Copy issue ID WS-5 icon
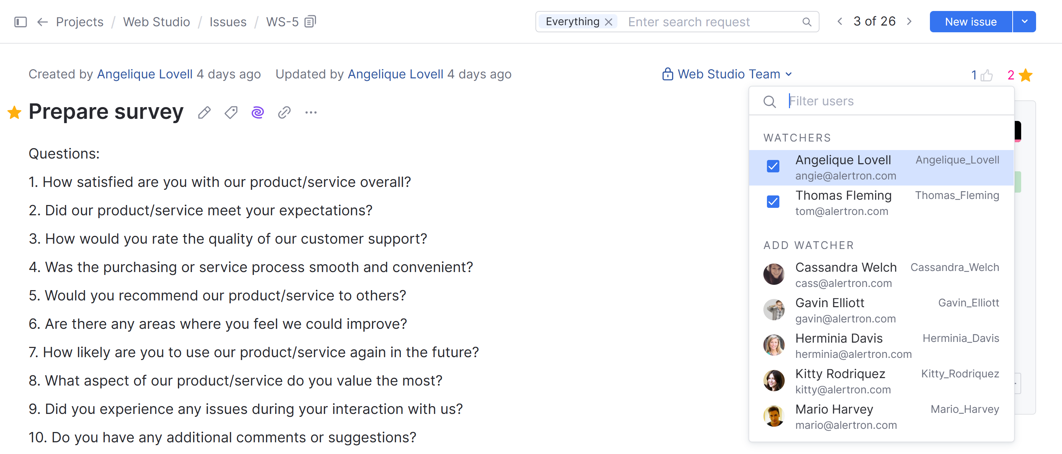 coord(310,21)
